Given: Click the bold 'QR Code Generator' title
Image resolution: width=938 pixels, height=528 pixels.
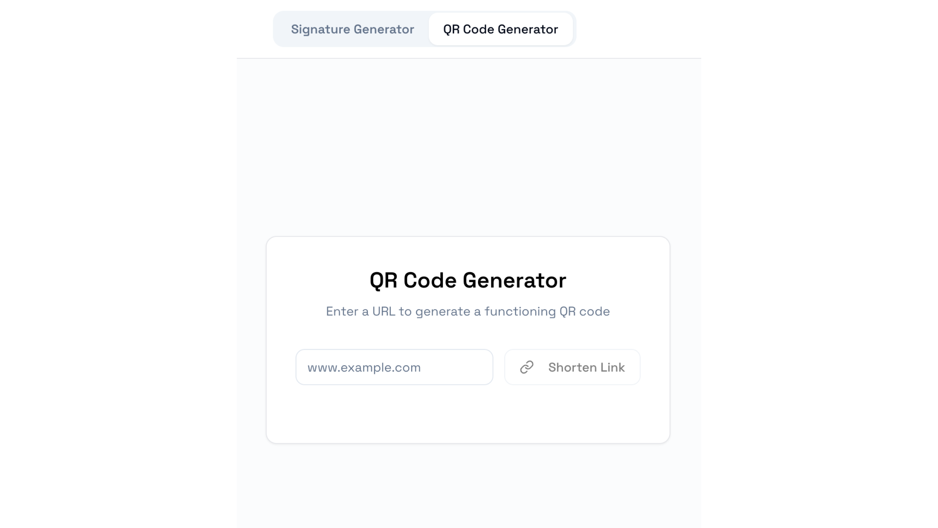Looking at the screenshot, I should pos(468,280).
